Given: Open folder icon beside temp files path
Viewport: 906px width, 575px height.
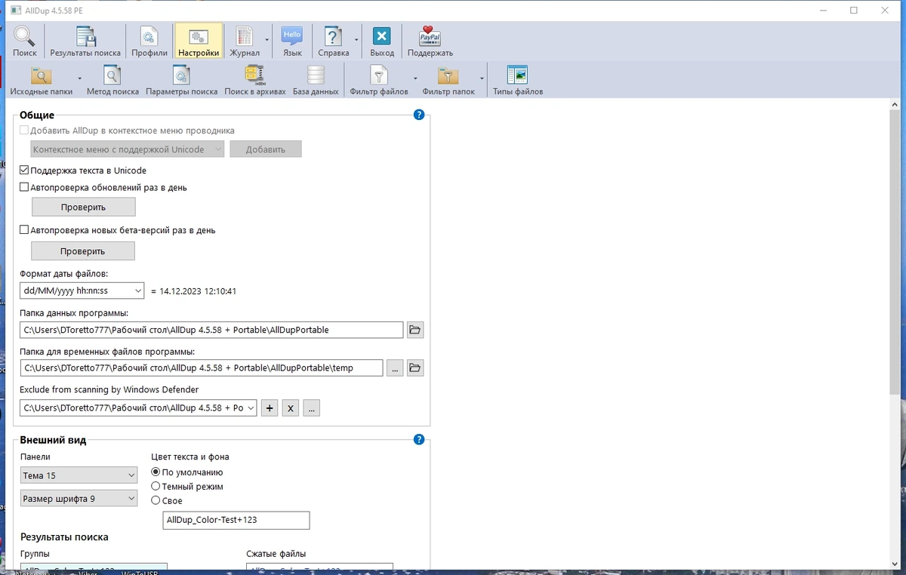Looking at the screenshot, I should coord(414,367).
